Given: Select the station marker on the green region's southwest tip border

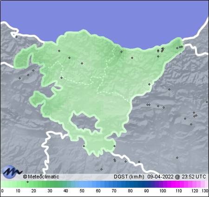Looking at the screenshot, I should (x=84, y=146).
